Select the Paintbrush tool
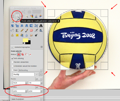 click(x=27, y=30)
